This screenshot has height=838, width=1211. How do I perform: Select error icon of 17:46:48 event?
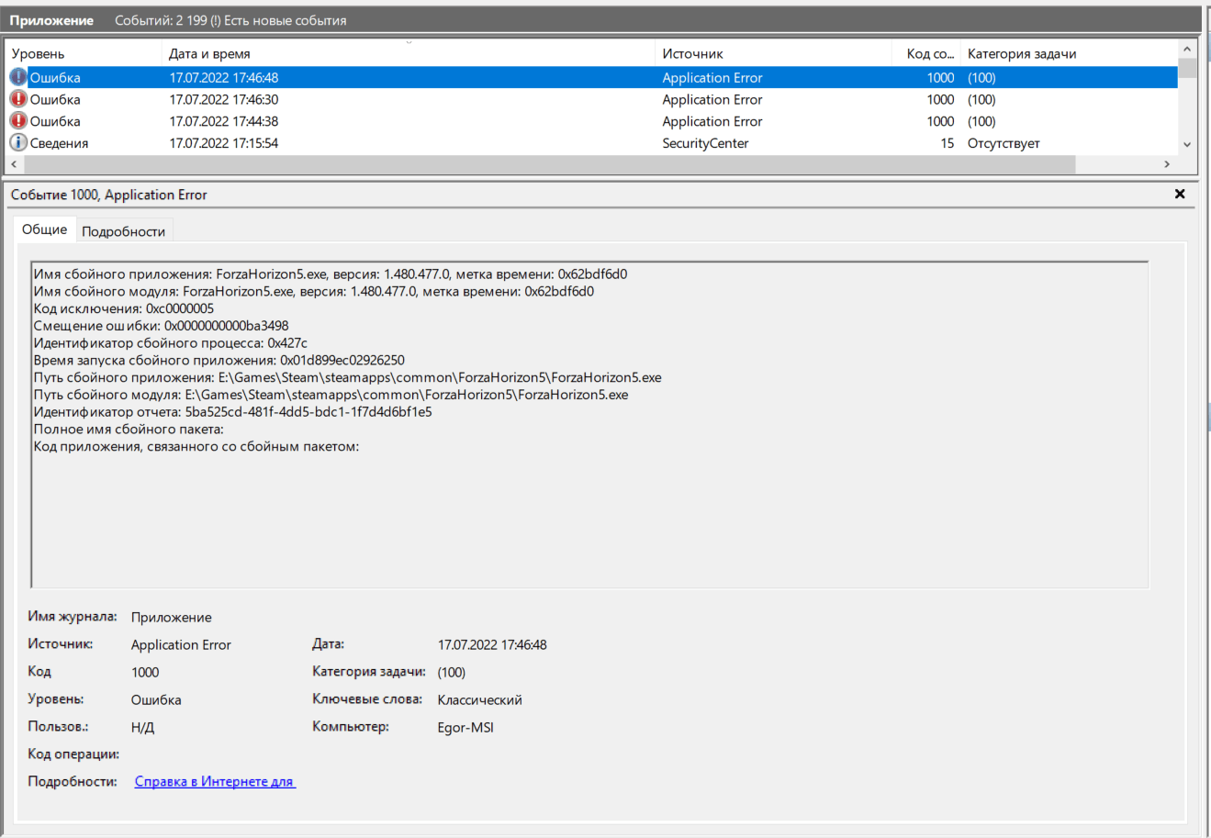[18, 77]
